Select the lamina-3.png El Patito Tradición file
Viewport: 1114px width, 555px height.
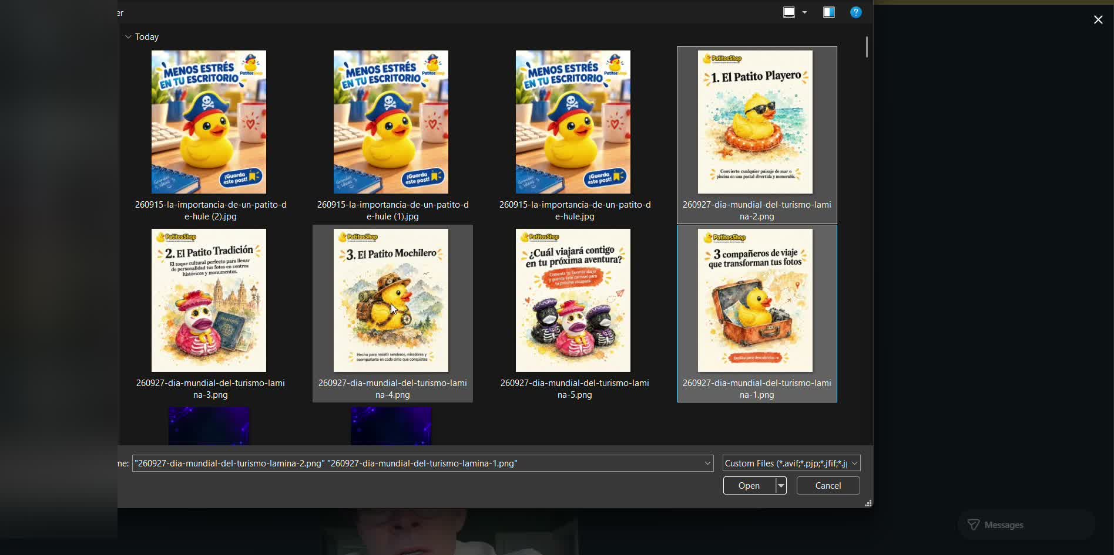coord(210,314)
